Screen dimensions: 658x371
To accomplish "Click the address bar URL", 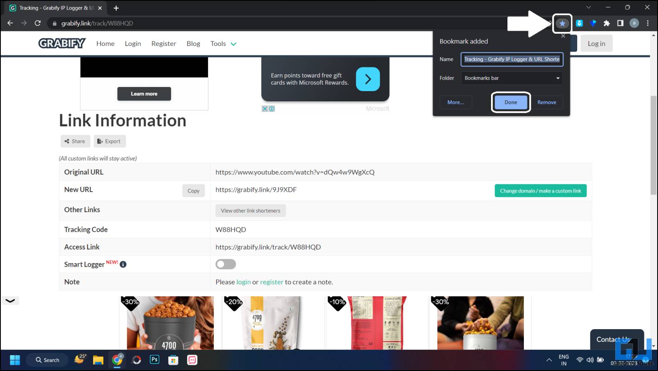I will click(x=97, y=23).
